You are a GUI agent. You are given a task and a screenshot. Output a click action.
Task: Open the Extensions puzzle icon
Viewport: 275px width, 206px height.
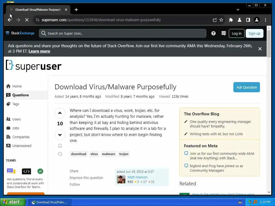pos(231,20)
